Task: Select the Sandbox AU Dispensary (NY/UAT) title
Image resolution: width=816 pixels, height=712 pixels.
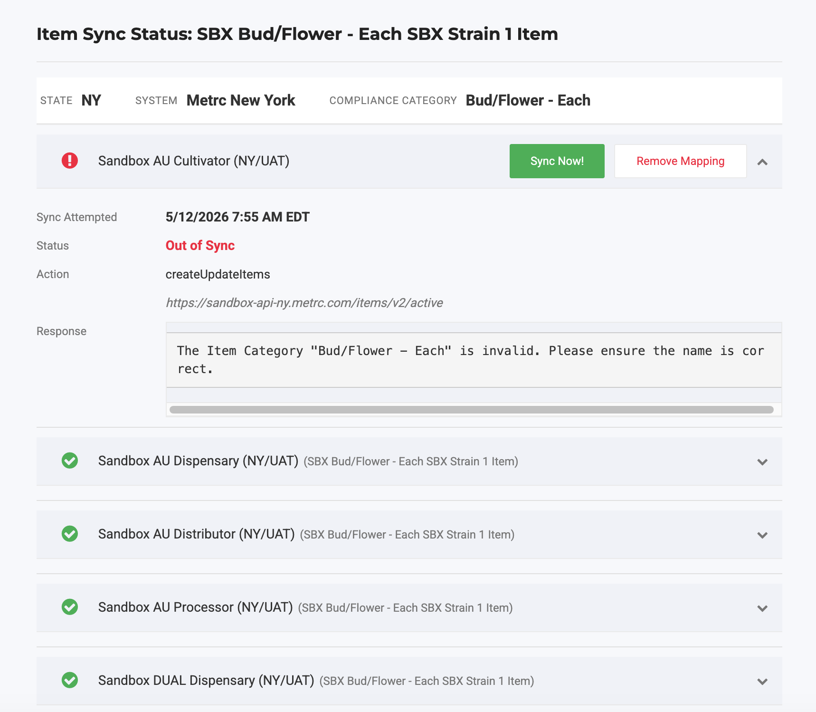Action: point(198,461)
